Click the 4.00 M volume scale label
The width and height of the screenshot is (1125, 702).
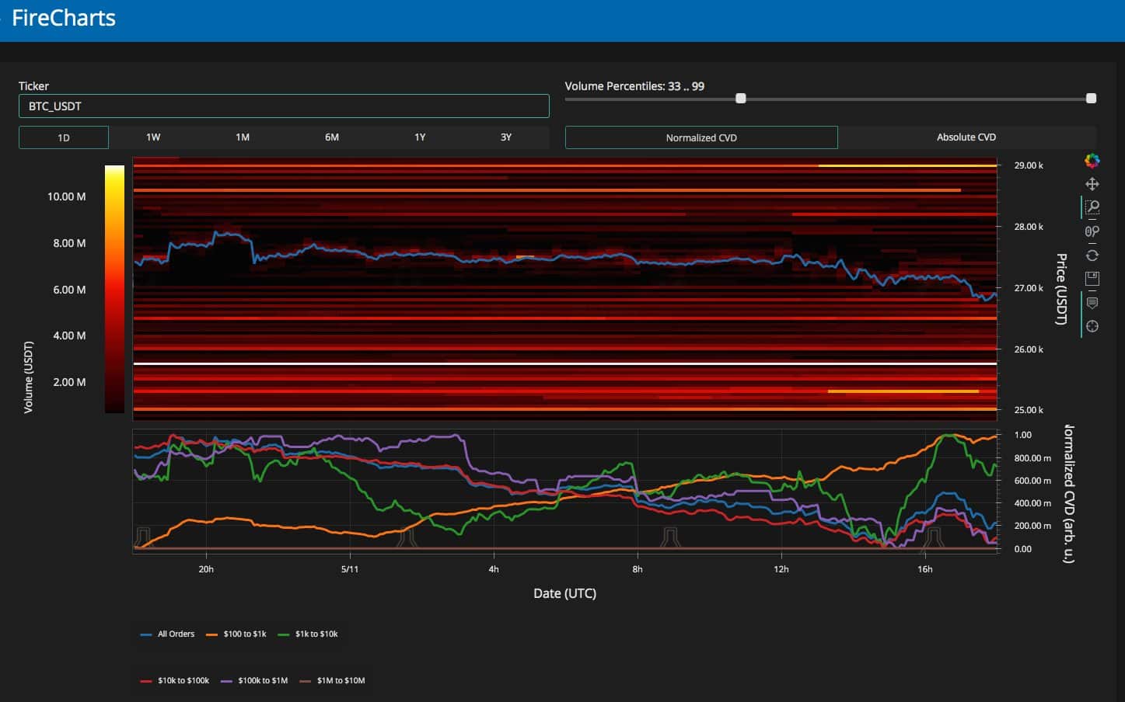pos(69,335)
